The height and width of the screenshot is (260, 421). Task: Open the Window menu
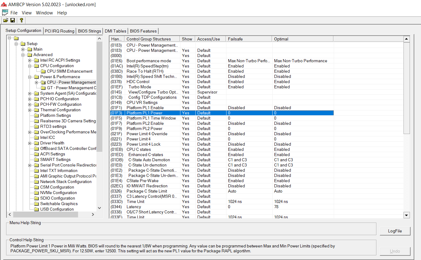click(x=44, y=13)
